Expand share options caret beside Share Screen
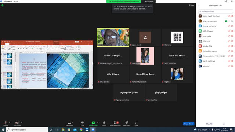Screen dimensions: 235x132 point(98,123)
